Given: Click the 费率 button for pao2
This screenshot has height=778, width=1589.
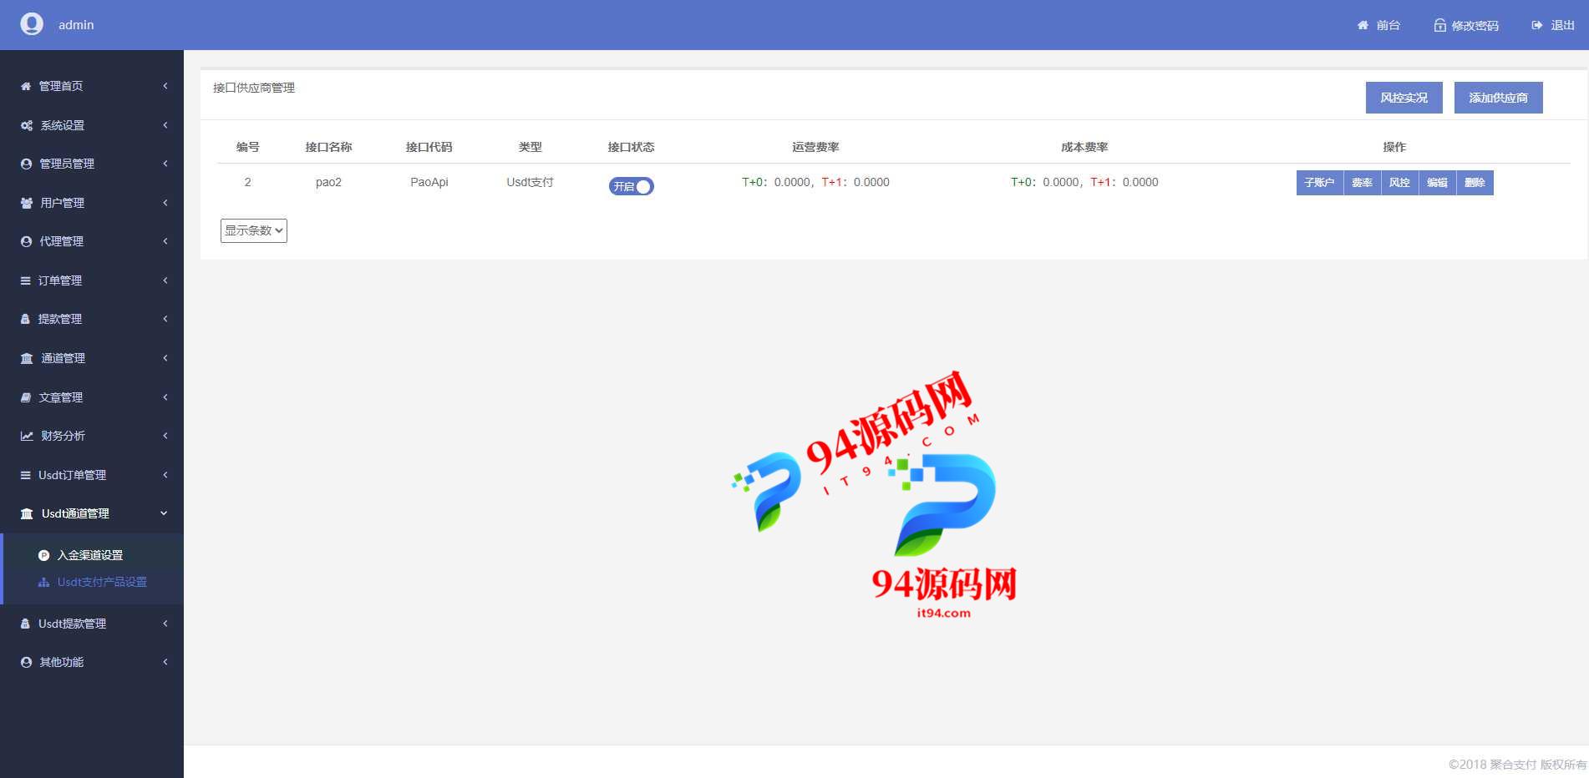Looking at the screenshot, I should tap(1362, 183).
